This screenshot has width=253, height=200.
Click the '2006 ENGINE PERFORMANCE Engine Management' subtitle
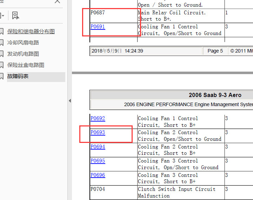(x=189, y=104)
